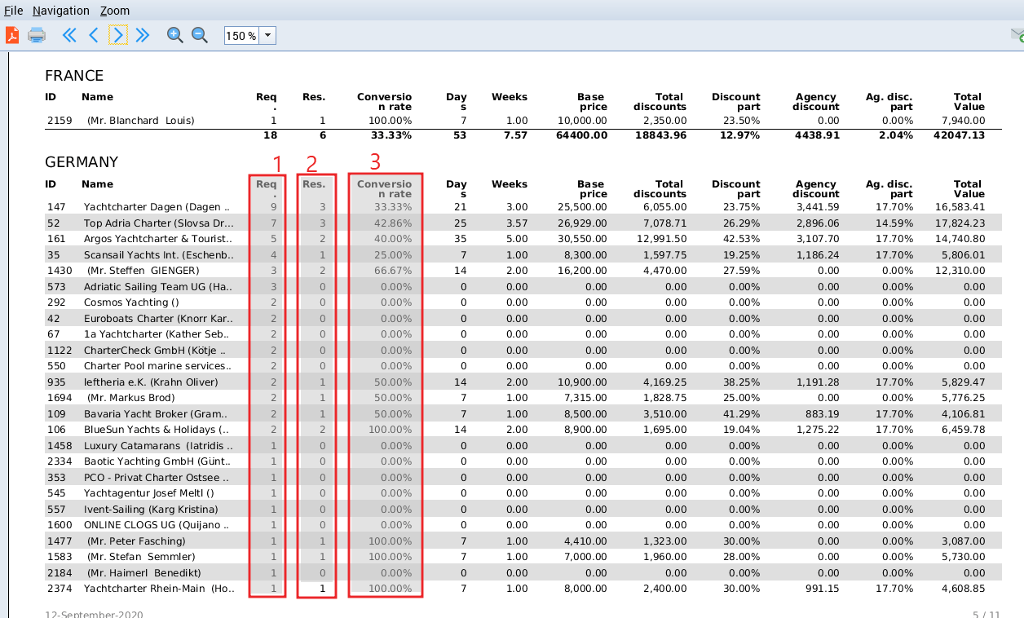Export the report to PDF
Viewport: 1024px width, 618px height.
(11, 35)
